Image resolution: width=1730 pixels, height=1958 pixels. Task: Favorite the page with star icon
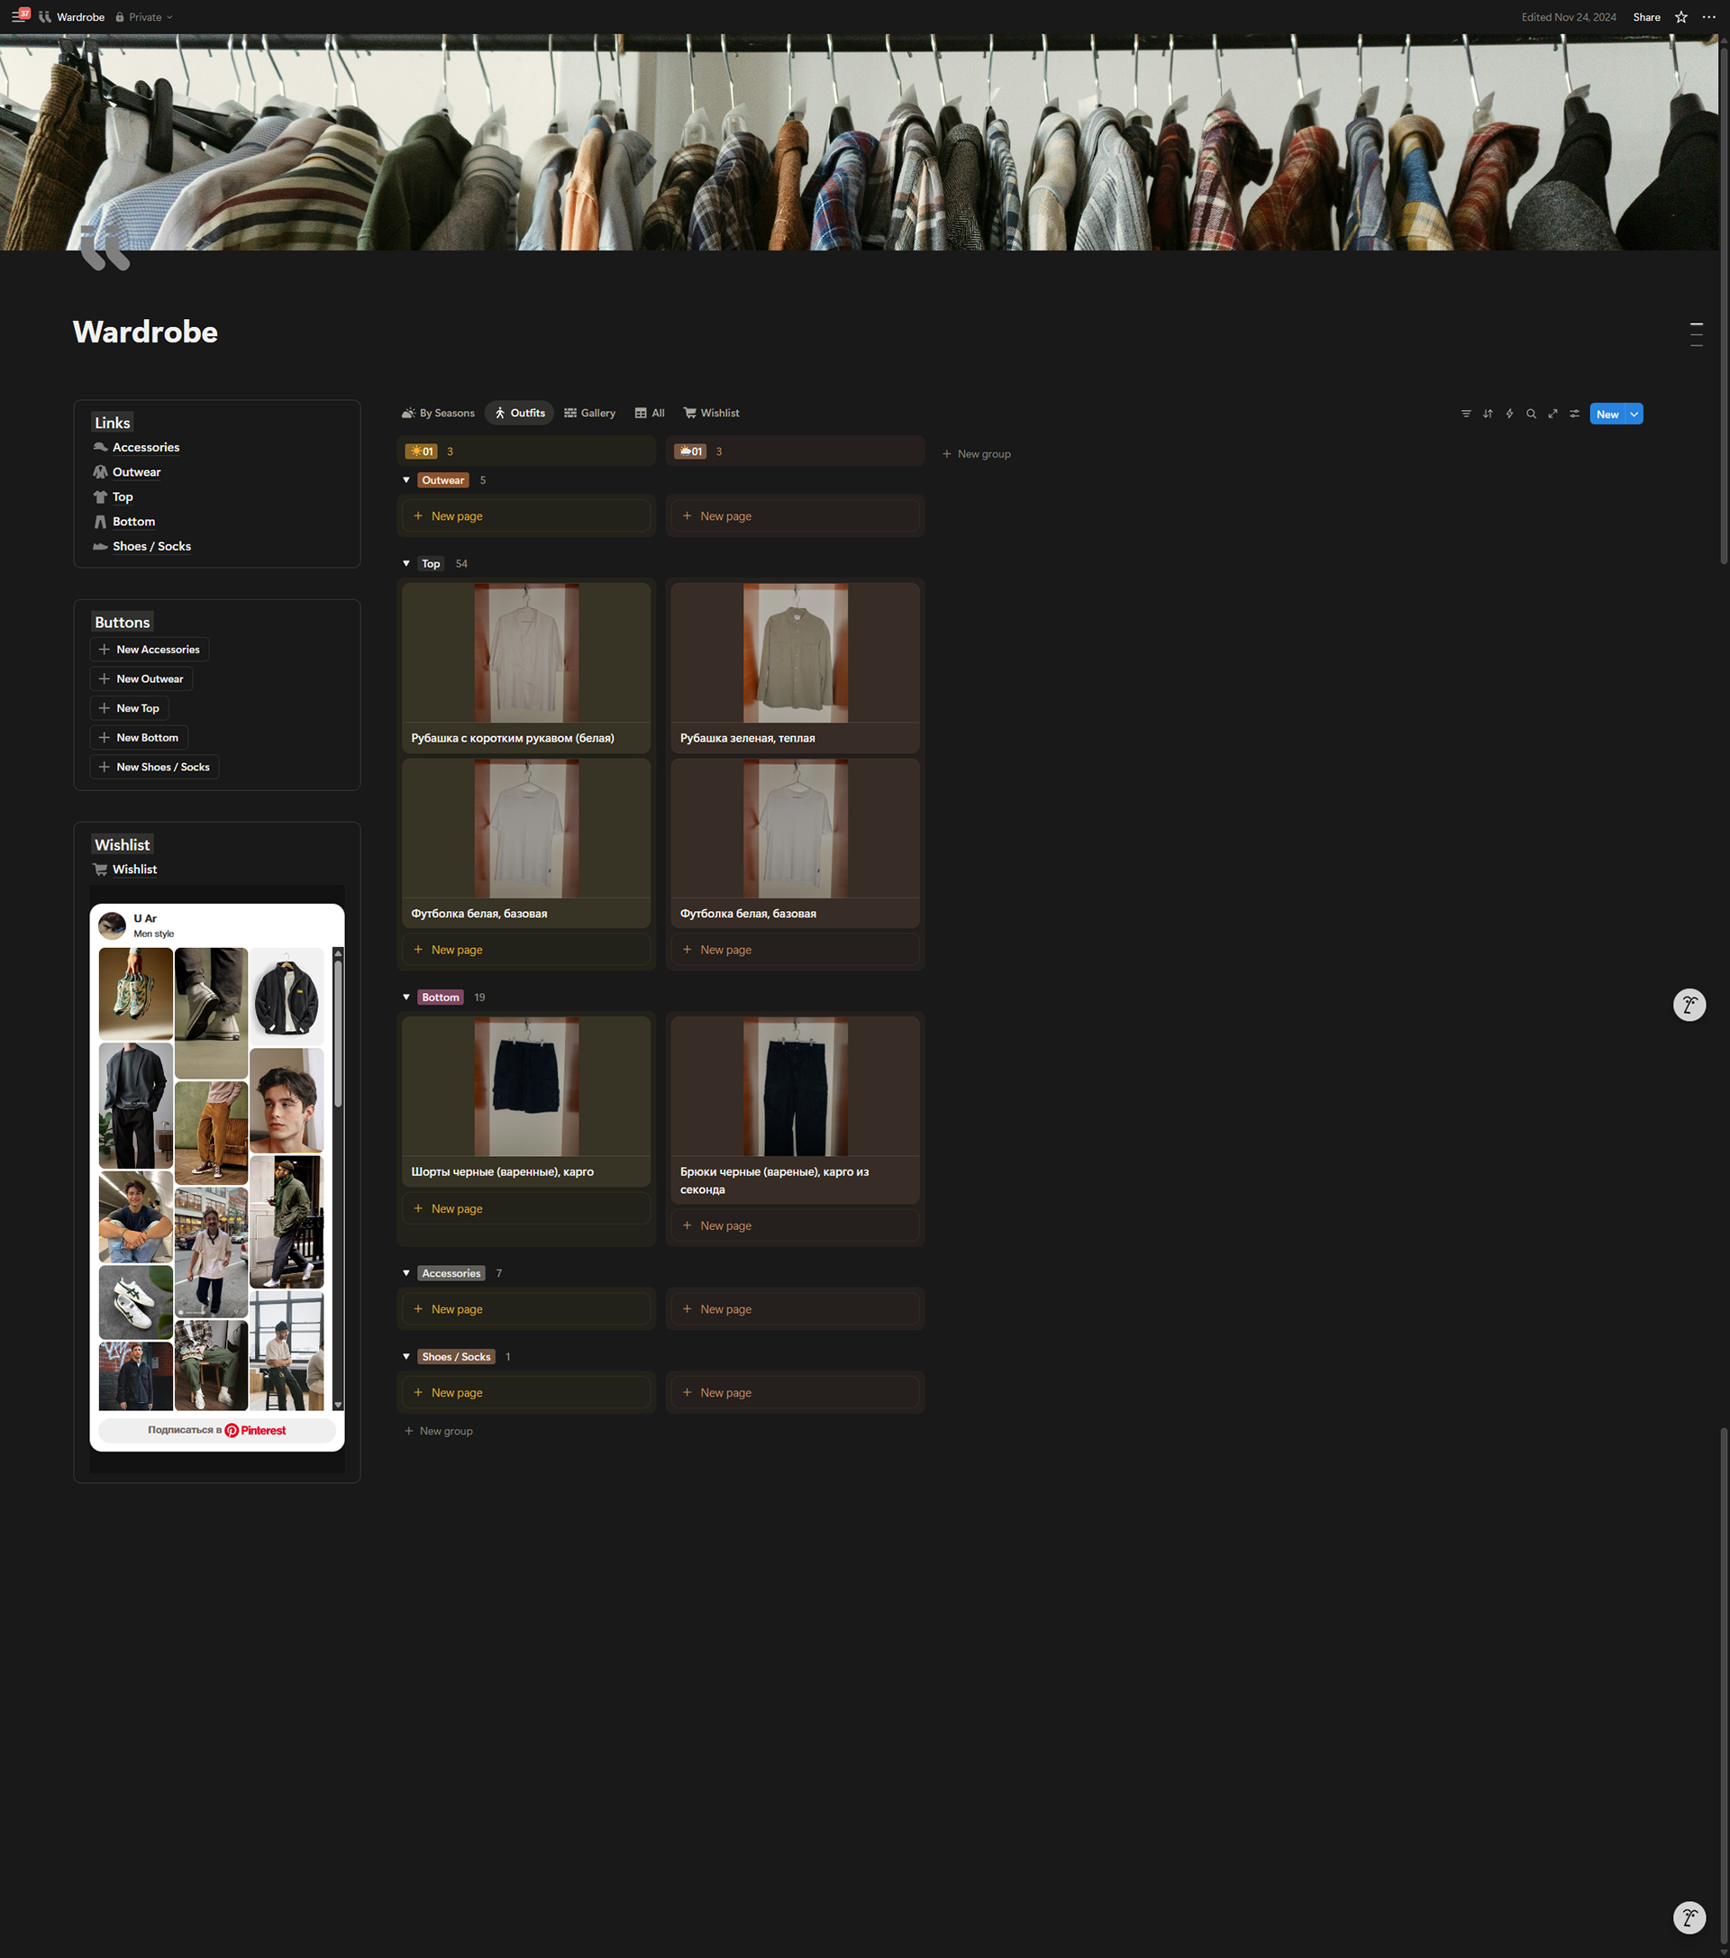tap(1681, 17)
